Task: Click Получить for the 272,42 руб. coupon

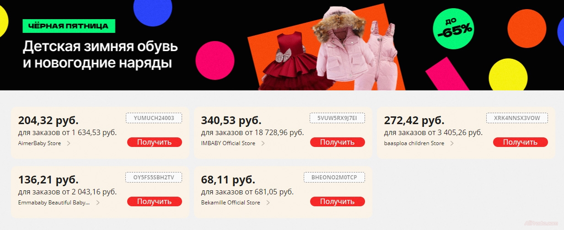Action: click(x=521, y=142)
